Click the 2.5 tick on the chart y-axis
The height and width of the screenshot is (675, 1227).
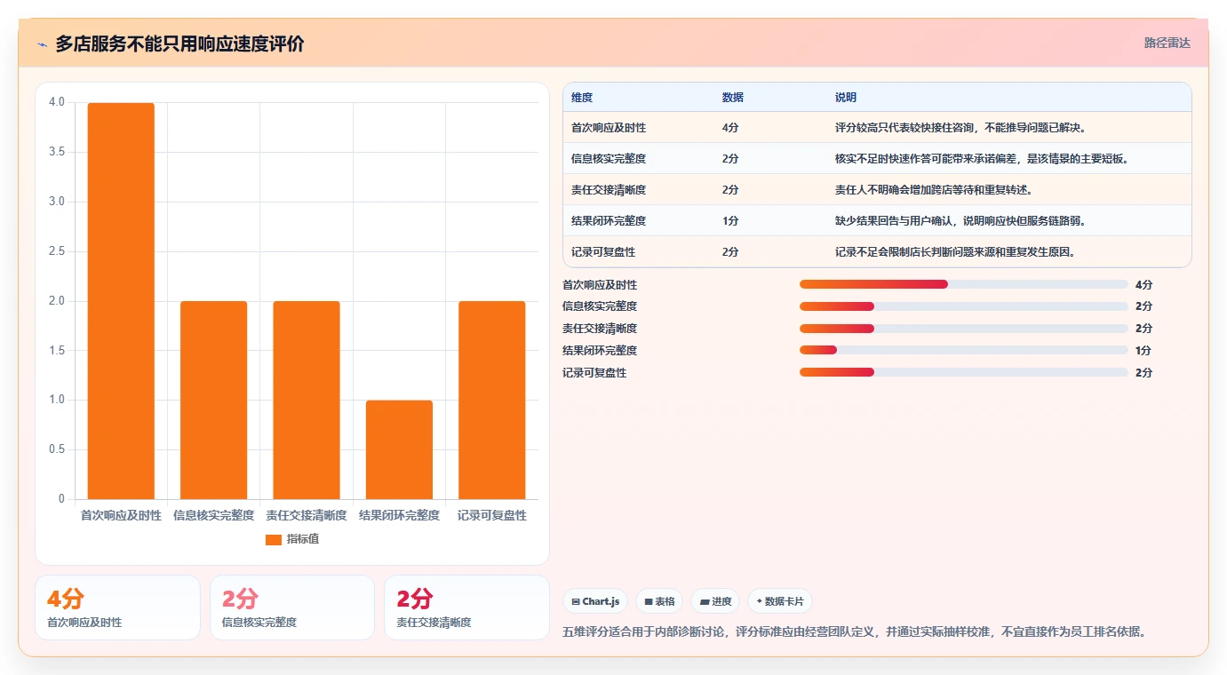[x=57, y=251]
